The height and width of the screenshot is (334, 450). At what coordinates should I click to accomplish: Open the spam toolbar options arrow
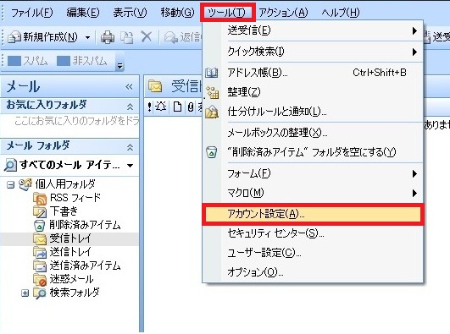pos(120,66)
